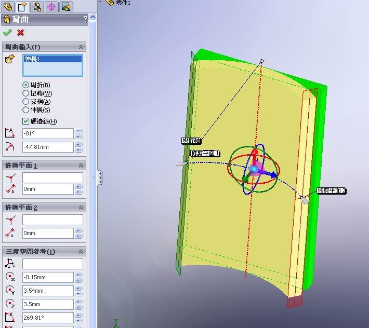Collapse the 三度空間參考(T) section
Image resolution: width=369 pixels, height=328 pixels.
coord(81,252)
